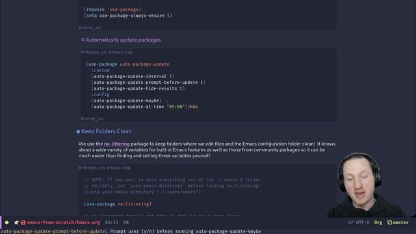Click the 6% buffer position indicator

pyautogui.click(x=126, y=222)
